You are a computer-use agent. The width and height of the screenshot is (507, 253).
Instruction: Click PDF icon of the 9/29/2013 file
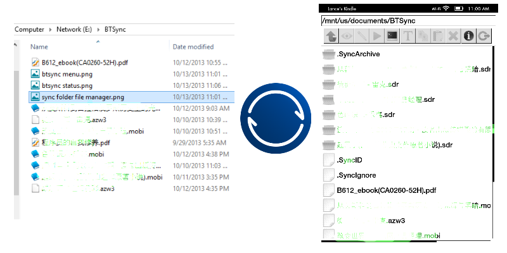[35, 143]
